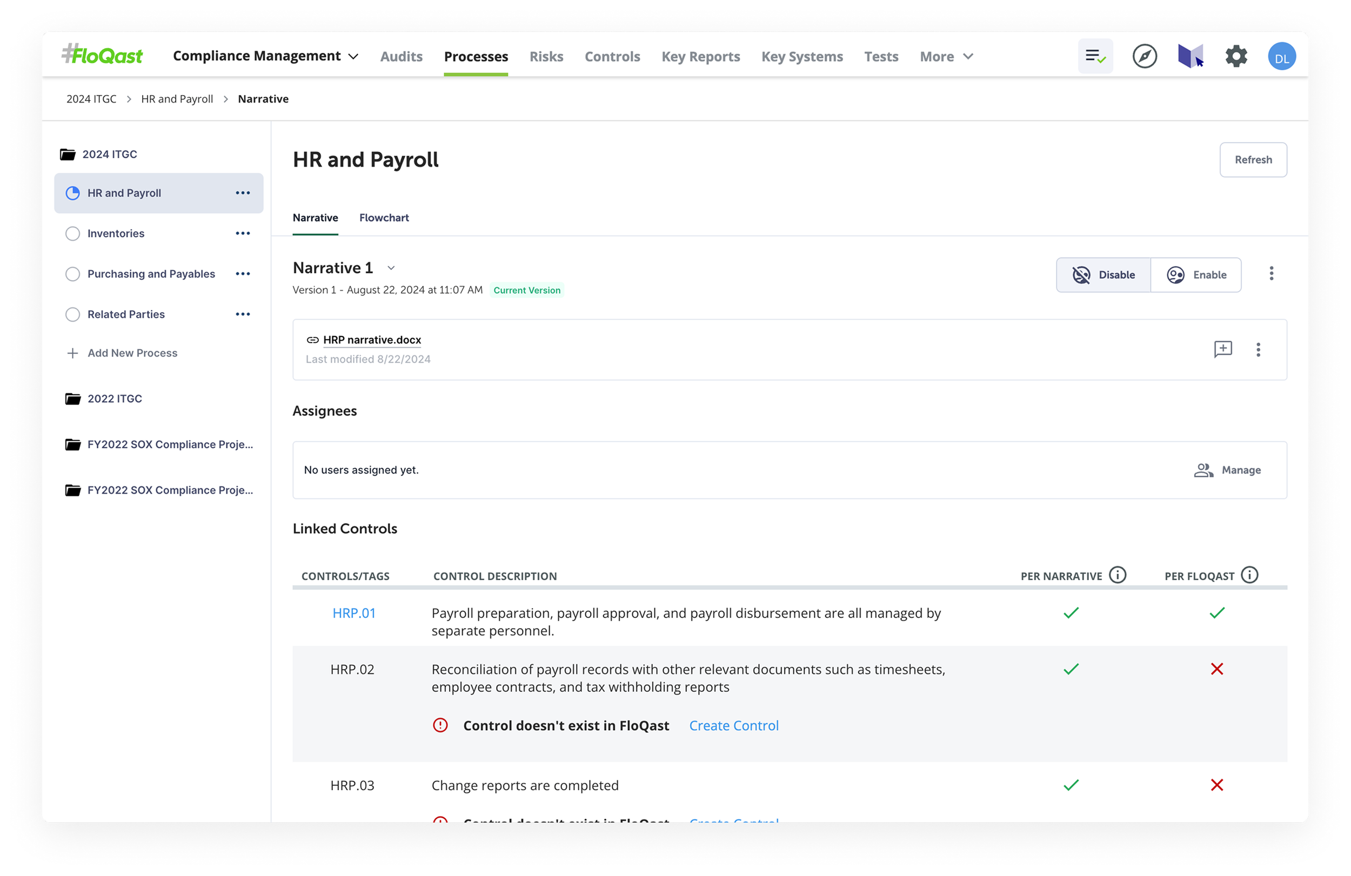Click the compass explore icon
The width and height of the screenshot is (1351, 876).
pos(1145,56)
